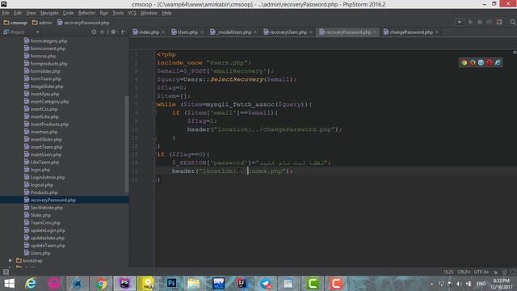Image resolution: width=517 pixels, height=291 pixels.
Task: Open in Chrome browser from editor popup
Action: coord(464,62)
